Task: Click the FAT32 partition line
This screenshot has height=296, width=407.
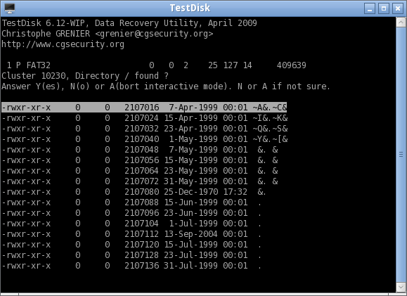Action: point(156,65)
